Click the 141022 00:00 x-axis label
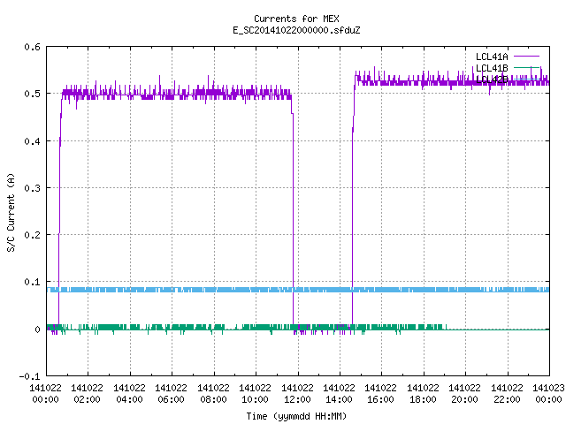This screenshot has width=566, height=424. tap(45, 394)
